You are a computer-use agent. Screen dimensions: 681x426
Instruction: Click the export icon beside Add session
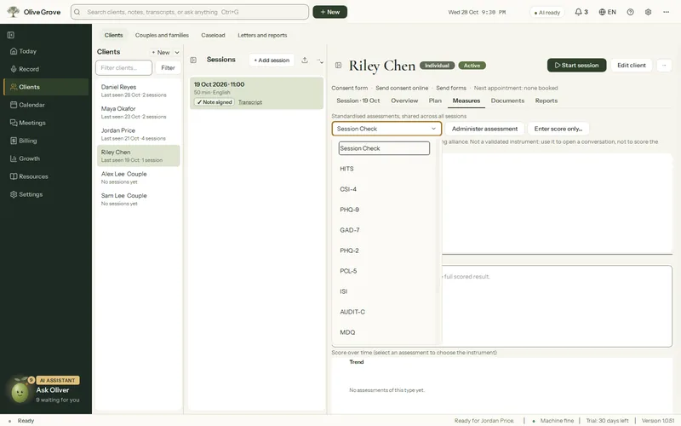click(305, 60)
